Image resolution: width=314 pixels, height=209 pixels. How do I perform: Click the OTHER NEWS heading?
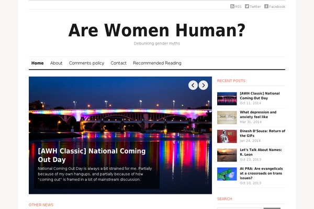click(41, 205)
